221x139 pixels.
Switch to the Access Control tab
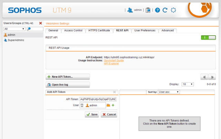tap(73, 31)
